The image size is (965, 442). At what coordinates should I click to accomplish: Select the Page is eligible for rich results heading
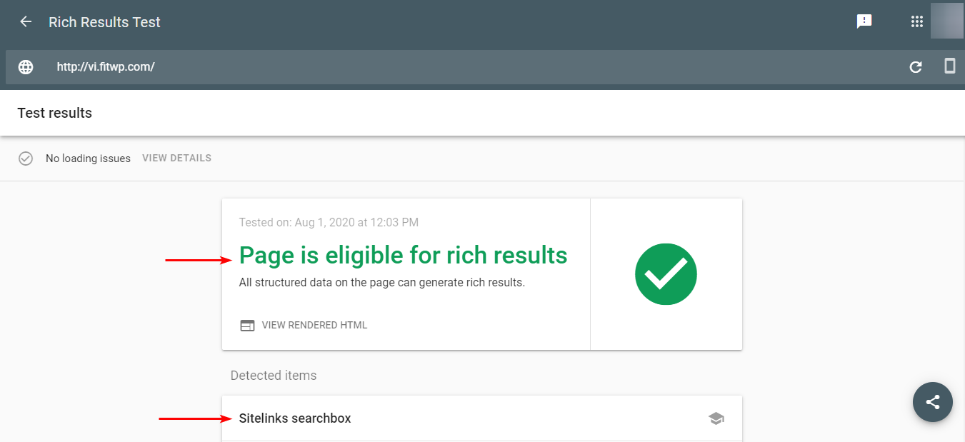(x=404, y=255)
